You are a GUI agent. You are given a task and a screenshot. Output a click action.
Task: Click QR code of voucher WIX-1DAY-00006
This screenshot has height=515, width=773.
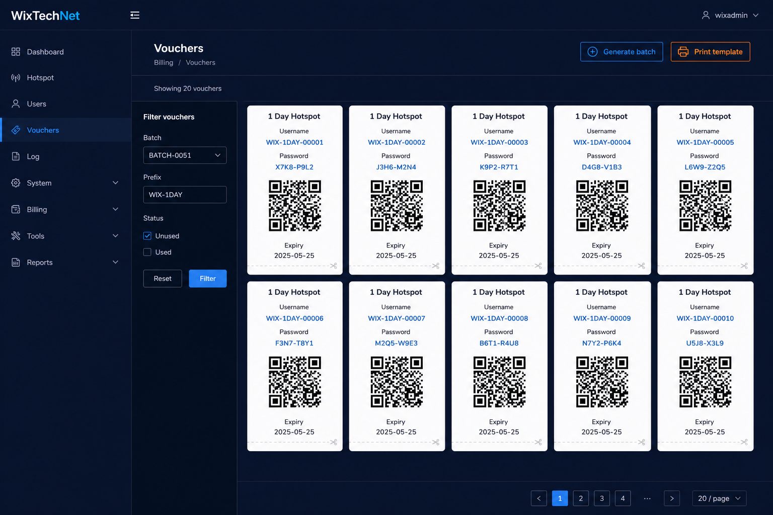[295, 382]
